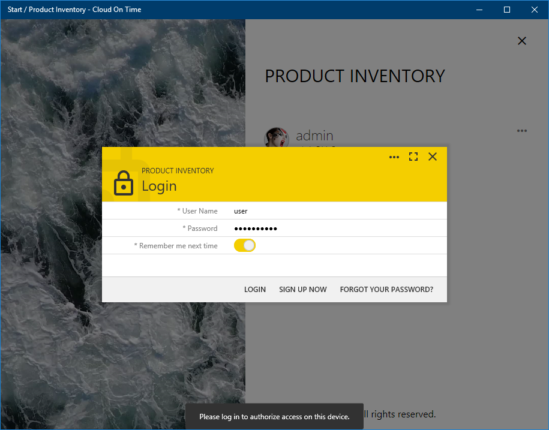549x430 pixels.
Task: Click into the Password field
Action: click(x=336, y=228)
